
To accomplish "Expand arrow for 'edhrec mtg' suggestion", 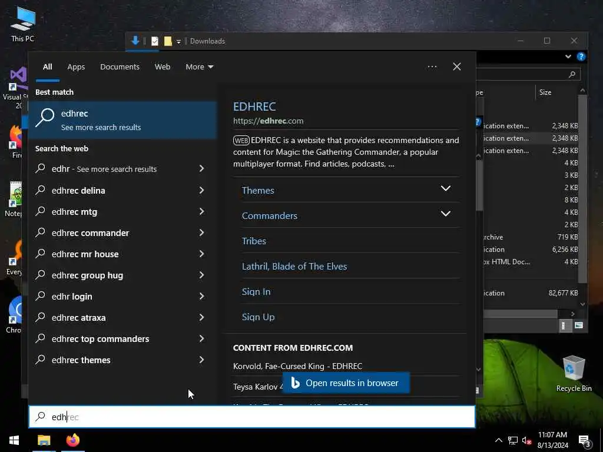I will [x=201, y=211].
